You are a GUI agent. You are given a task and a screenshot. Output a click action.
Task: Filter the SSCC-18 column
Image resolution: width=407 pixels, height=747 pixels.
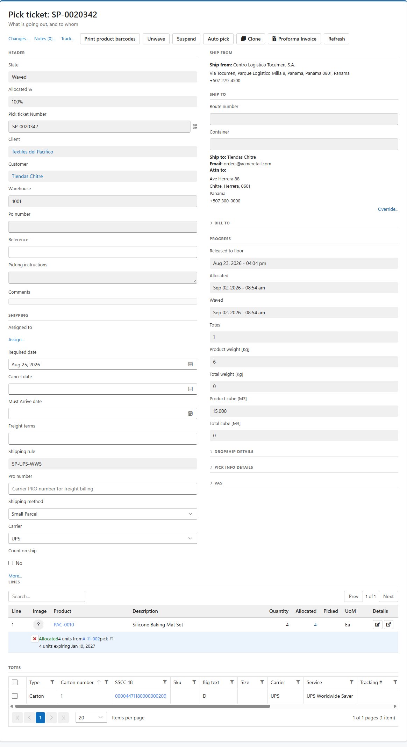165,682
